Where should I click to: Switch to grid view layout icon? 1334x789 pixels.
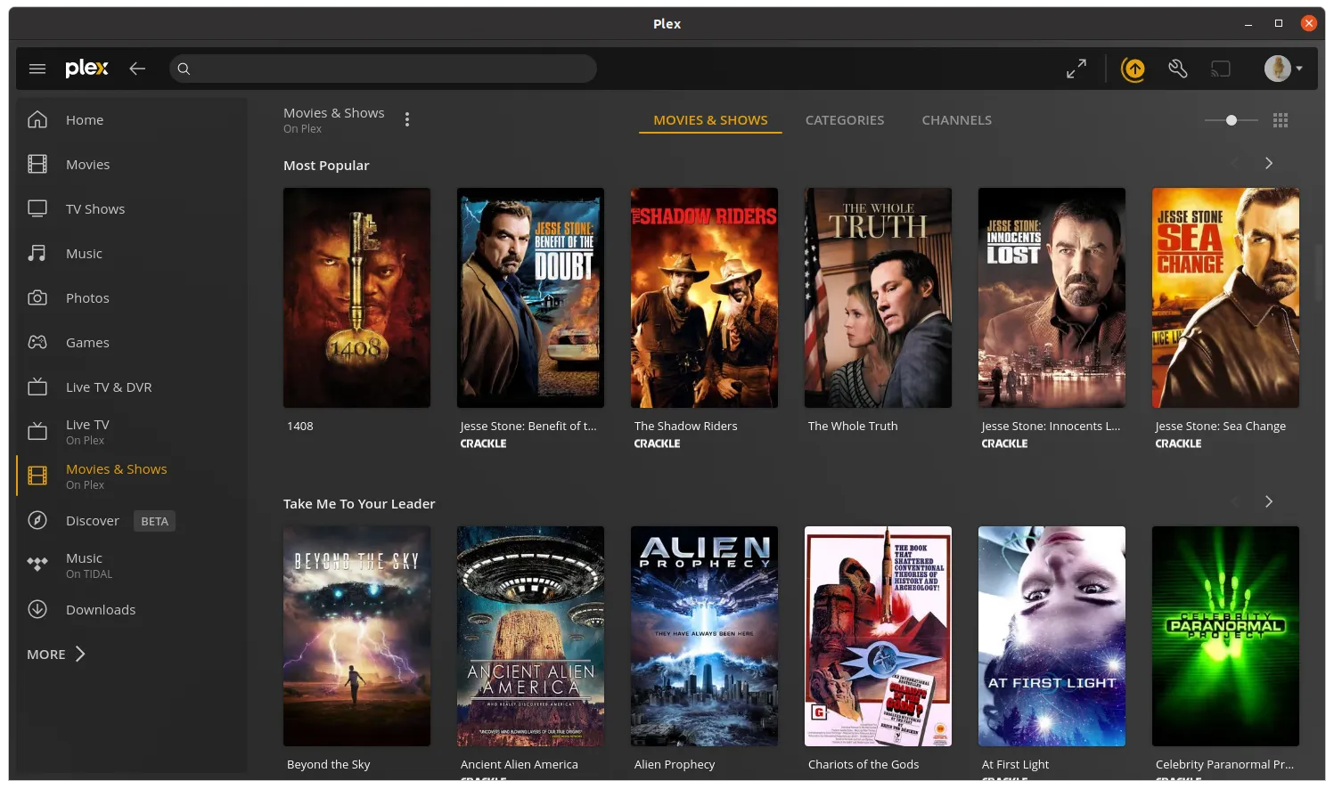[1281, 120]
